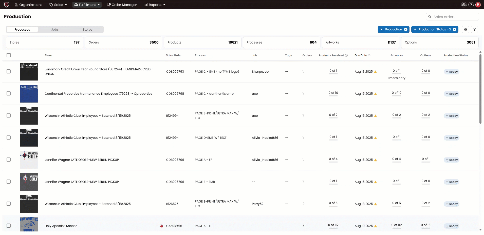
Task: Check the Landmark Credit Union row checkbox
Action: [x=9, y=71]
